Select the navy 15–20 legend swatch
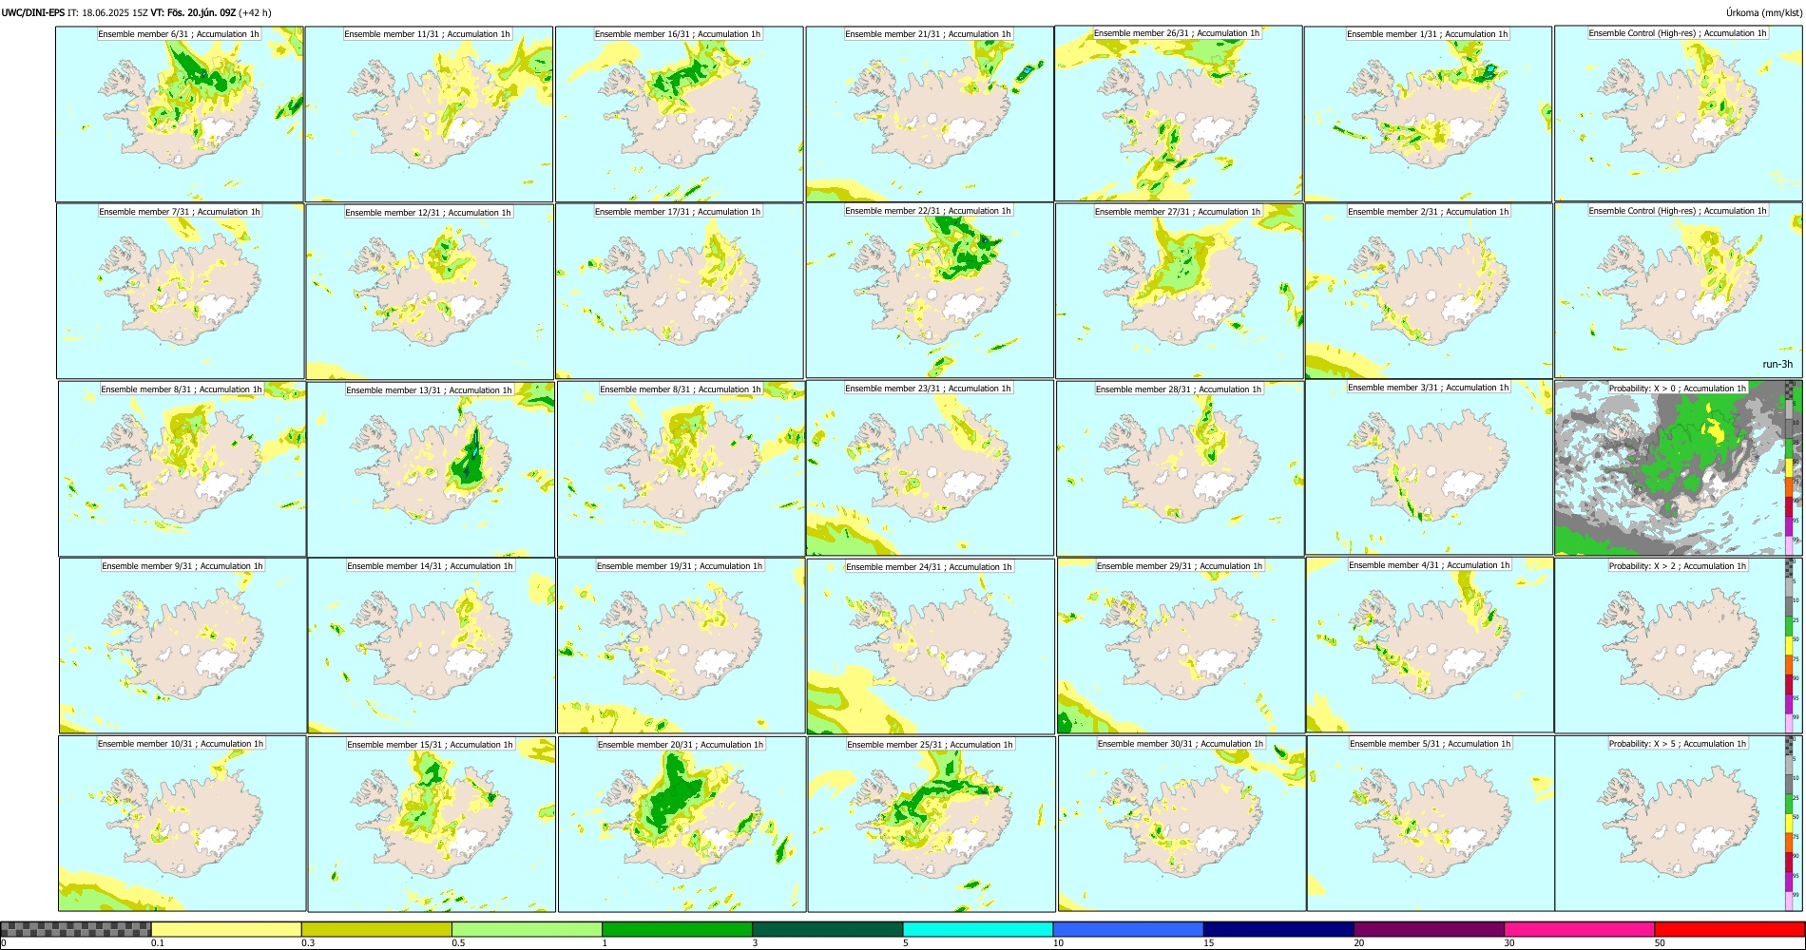 pyautogui.click(x=1278, y=929)
